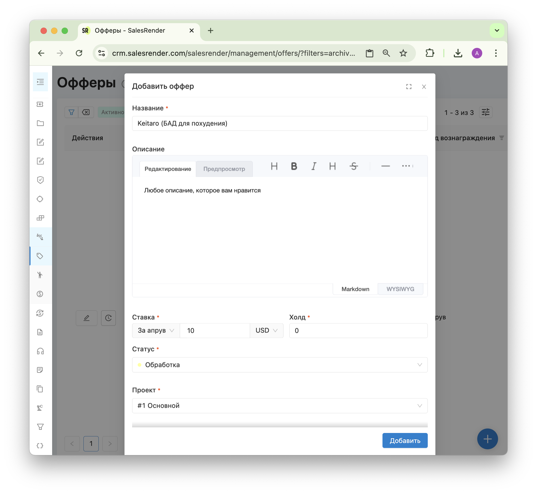This screenshot has width=537, height=494.
Task: Open the USD currency dropdown
Action: coord(266,331)
